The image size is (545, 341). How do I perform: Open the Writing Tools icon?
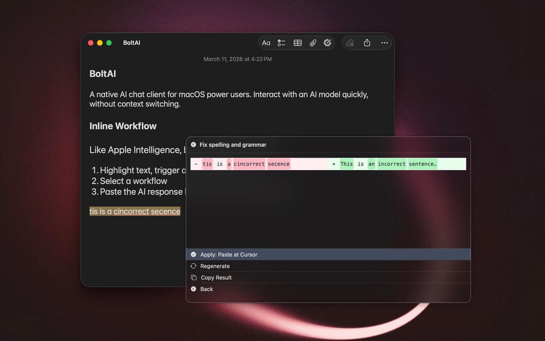click(x=327, y=43)
